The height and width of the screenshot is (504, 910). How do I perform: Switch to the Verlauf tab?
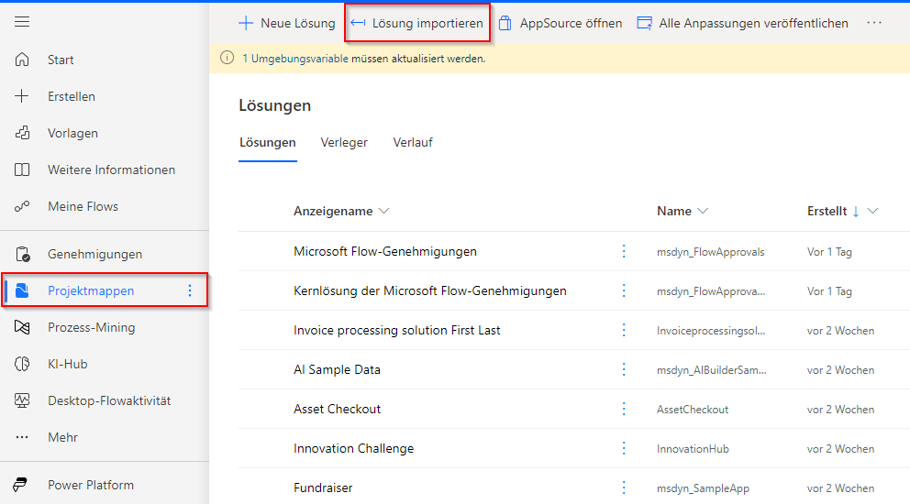[413, 143]
